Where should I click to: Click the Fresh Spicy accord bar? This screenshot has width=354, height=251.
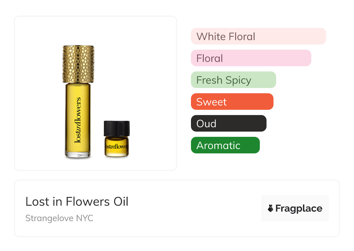tap(233, 80)
